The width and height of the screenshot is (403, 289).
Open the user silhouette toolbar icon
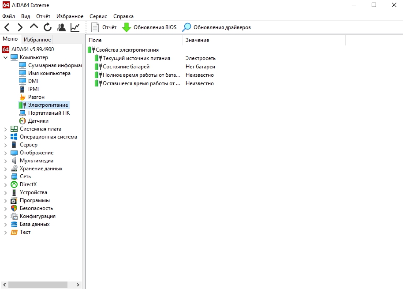click(x=61, y=27)
